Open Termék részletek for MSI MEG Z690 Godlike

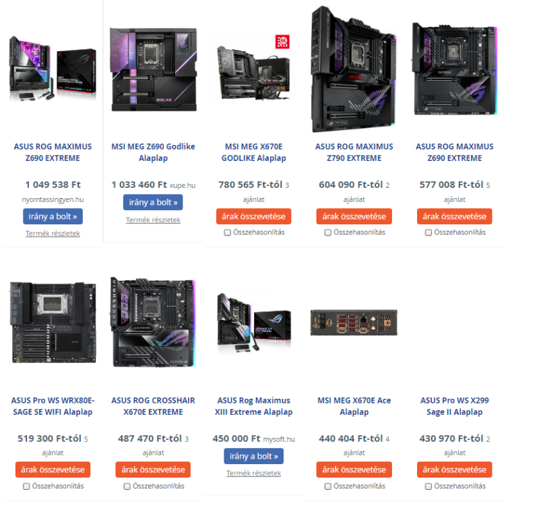pyautogui.click(x=153, y=220)
